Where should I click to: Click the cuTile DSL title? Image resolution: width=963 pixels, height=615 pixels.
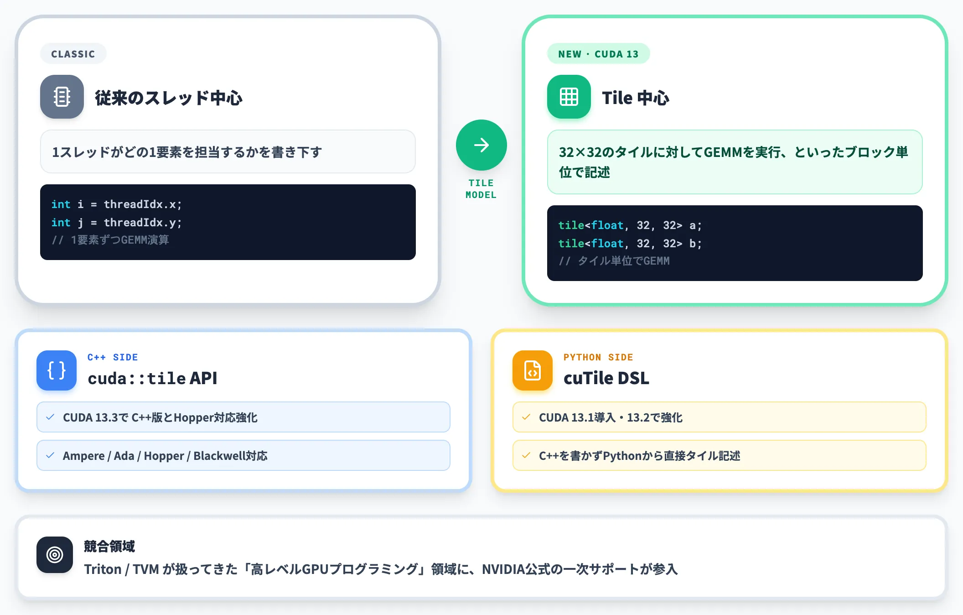[x=606, y=378]
